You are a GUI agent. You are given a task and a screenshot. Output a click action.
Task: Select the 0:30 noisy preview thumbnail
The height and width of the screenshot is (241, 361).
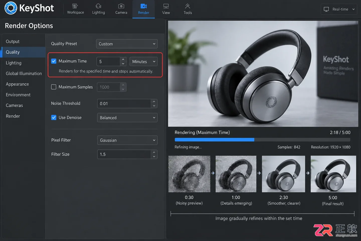tap(189, 174)
